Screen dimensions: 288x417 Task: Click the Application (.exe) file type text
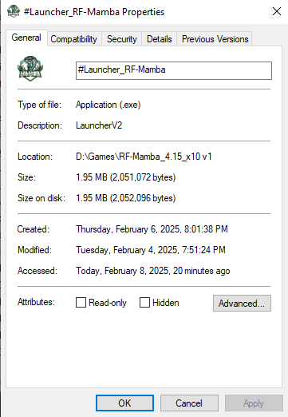108,105
